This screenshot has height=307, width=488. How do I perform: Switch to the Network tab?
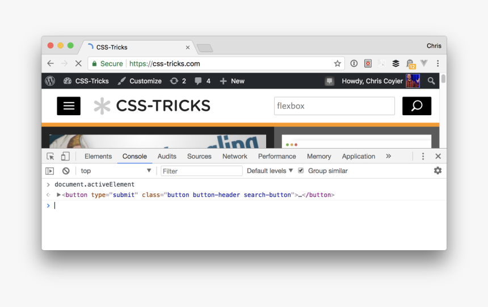click(x=235, y=156)
